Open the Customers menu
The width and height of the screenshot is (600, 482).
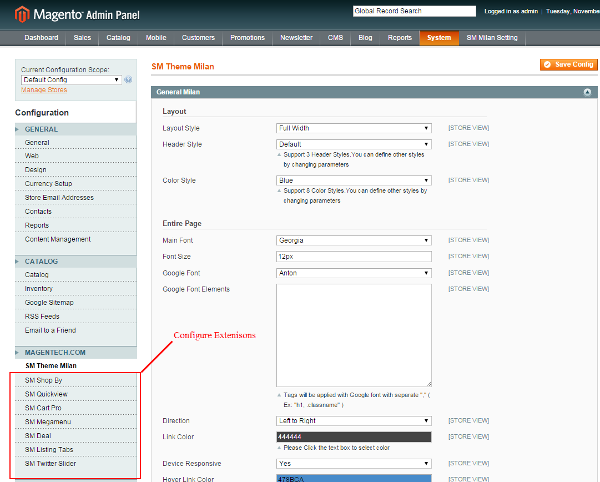coord(198,38)
